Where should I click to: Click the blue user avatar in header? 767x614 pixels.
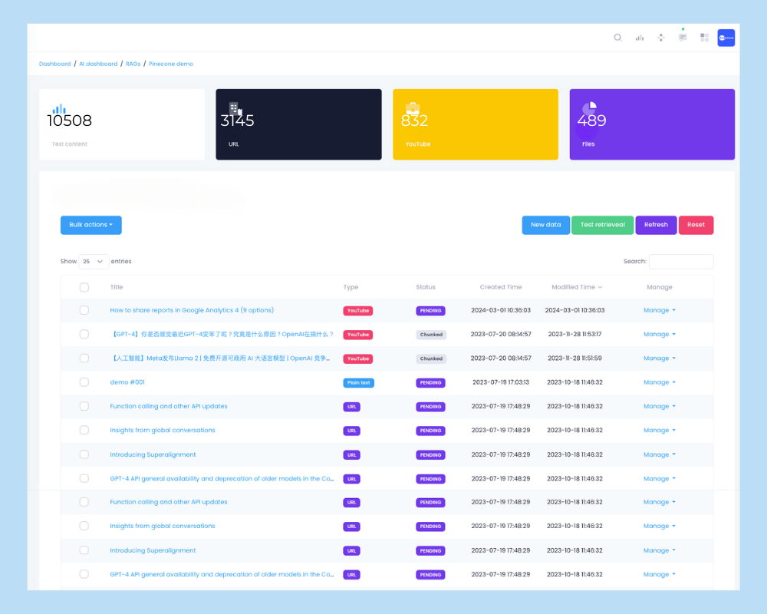[x=726, y=38]
